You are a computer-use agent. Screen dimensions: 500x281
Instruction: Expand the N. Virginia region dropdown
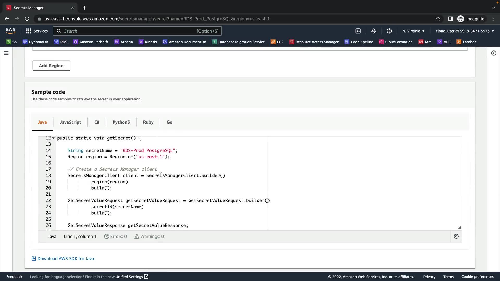tap(413, 31)
